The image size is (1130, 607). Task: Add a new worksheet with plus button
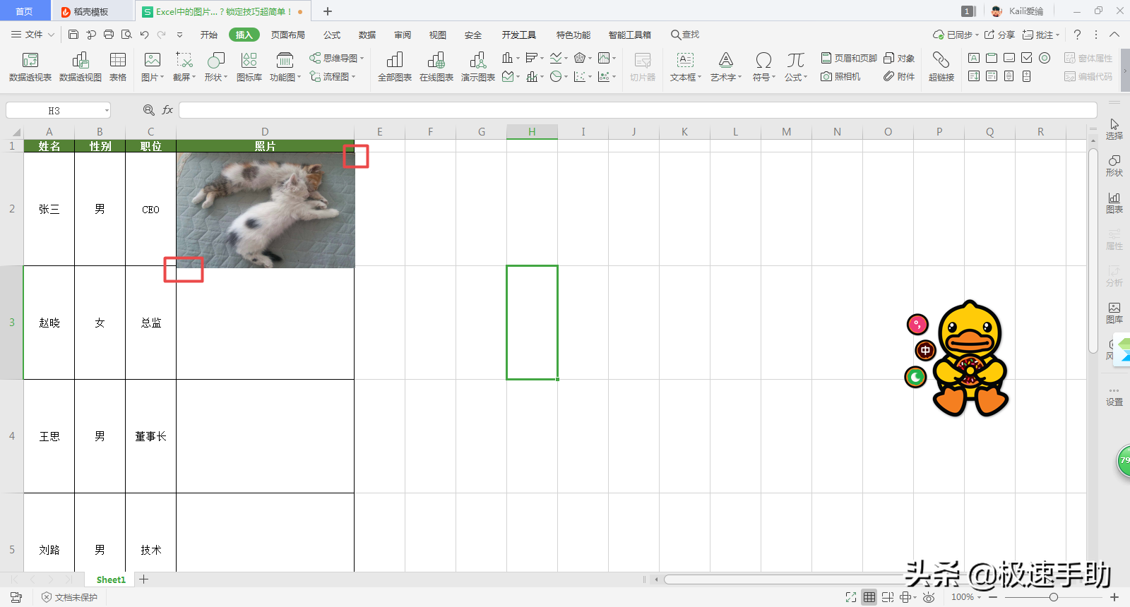(144, 579)
